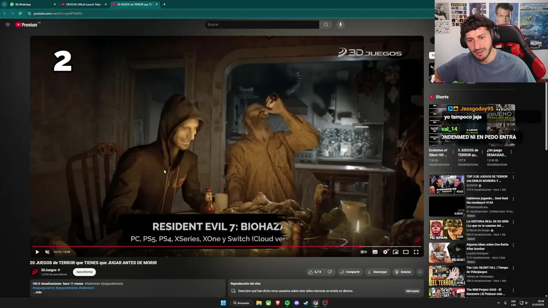Like the video (6,7 K)

coord(315,272)
